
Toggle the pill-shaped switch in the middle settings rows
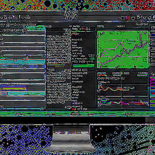pyautogui.click(x=92, y=55)
